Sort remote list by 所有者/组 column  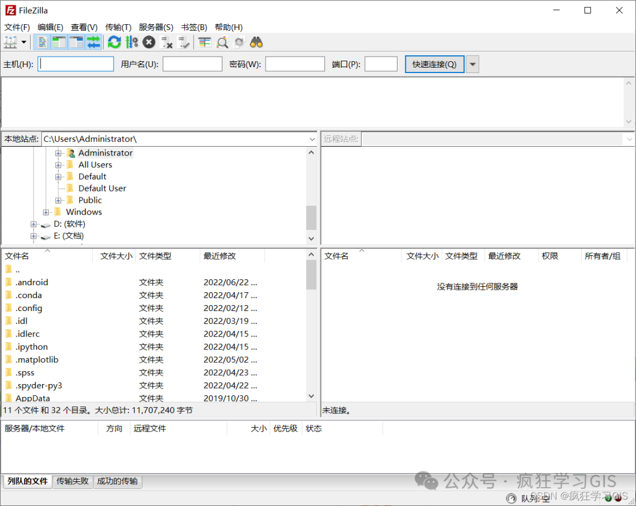coord(604,256)
